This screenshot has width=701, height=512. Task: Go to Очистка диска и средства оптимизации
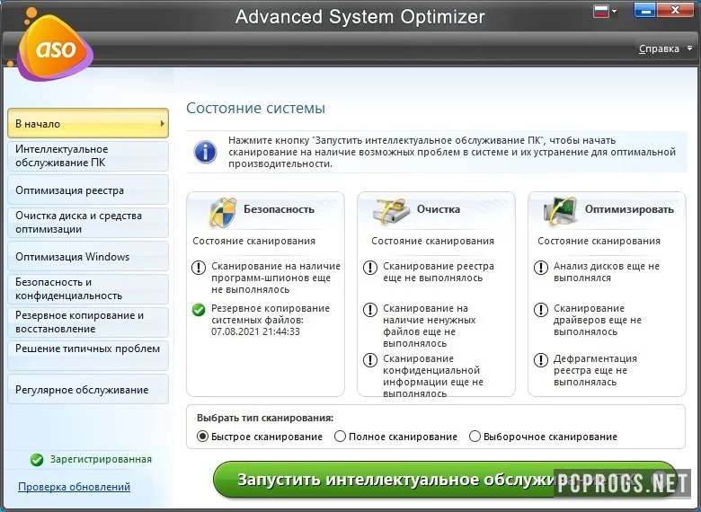(x=88, y=223)
